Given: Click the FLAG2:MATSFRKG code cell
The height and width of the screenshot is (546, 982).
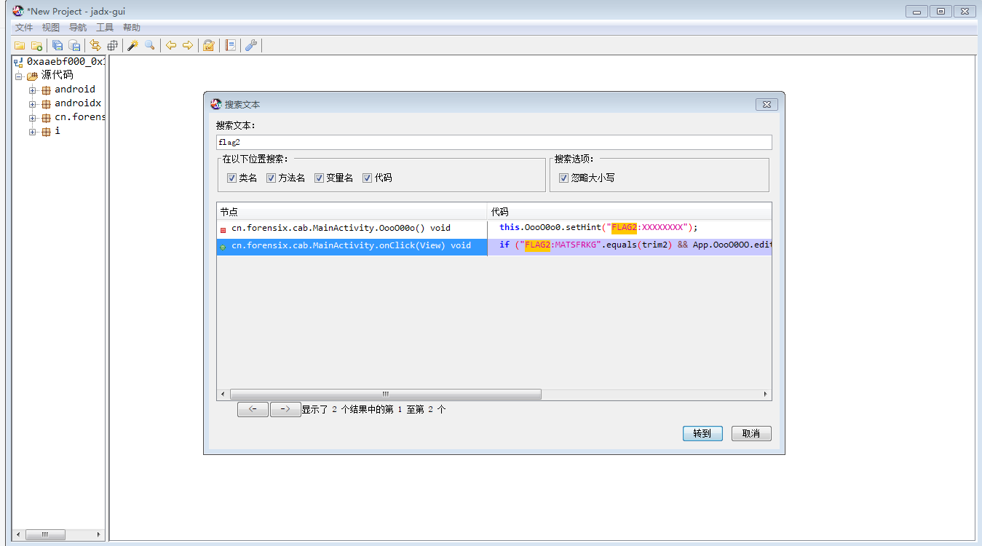Looking at the screenshot, I should [x=629, y=246].
